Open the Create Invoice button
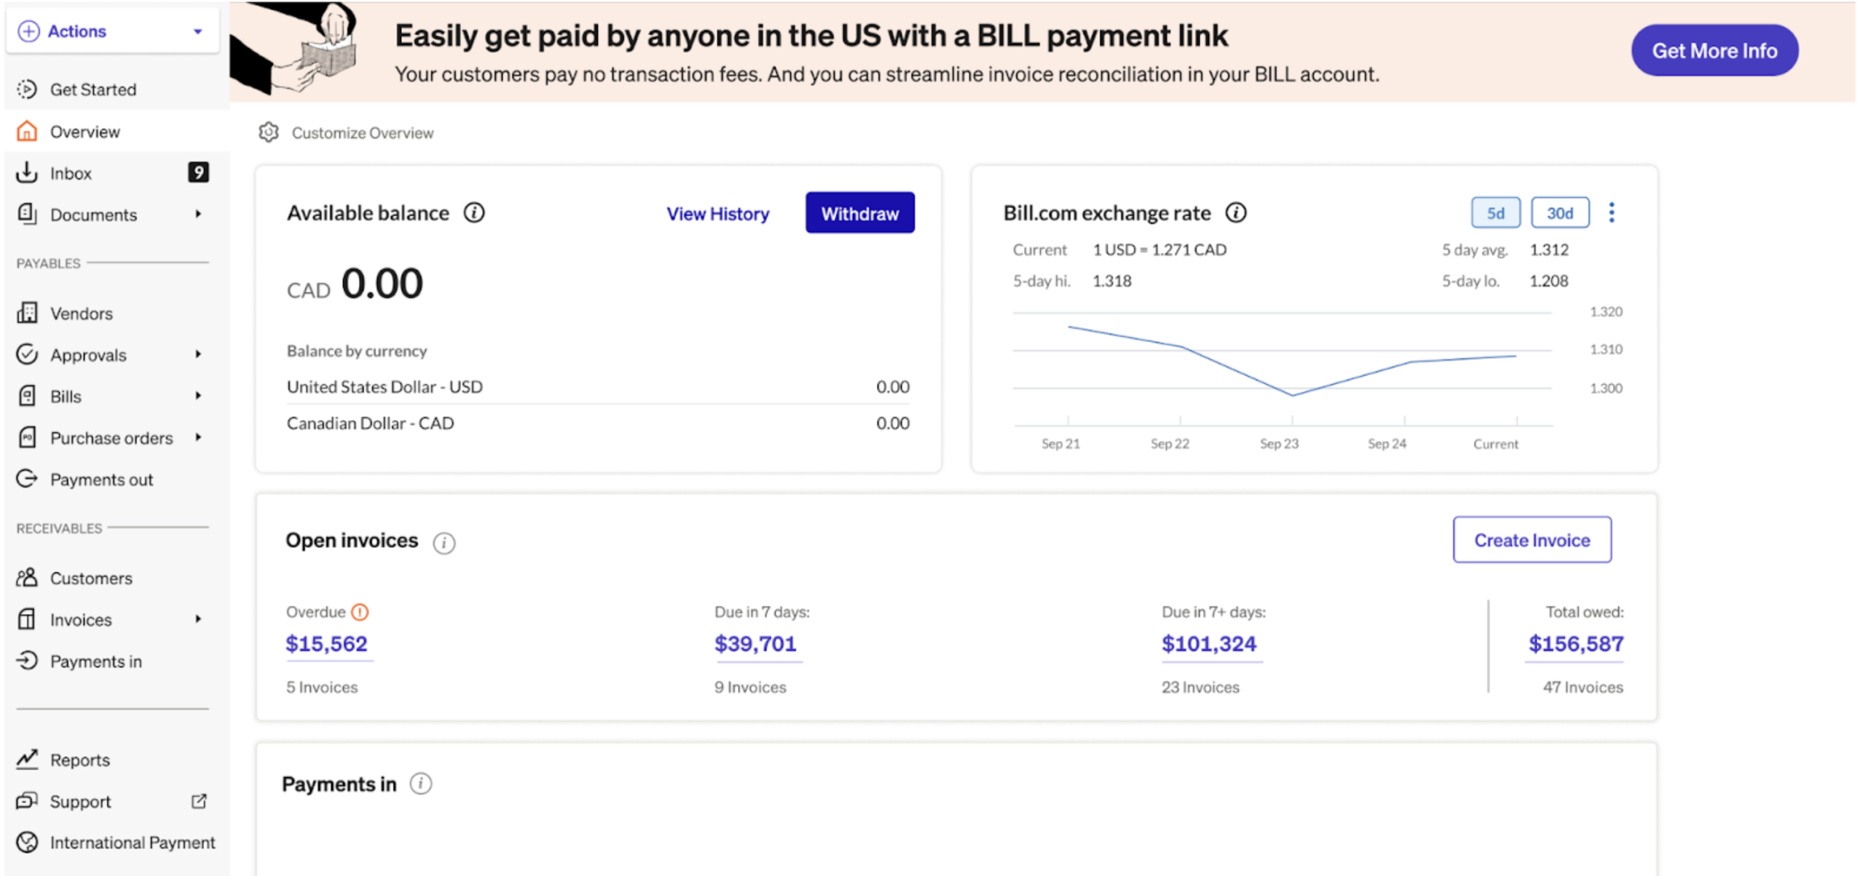The image size is (1860, 876). (x=1532, y=540)
